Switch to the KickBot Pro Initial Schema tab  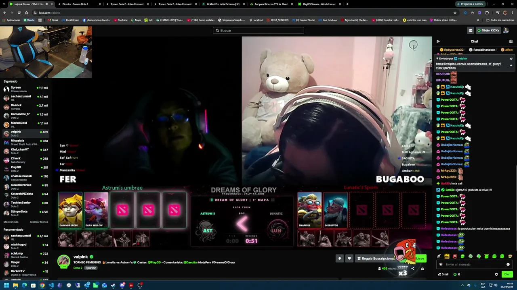point(223,4)
